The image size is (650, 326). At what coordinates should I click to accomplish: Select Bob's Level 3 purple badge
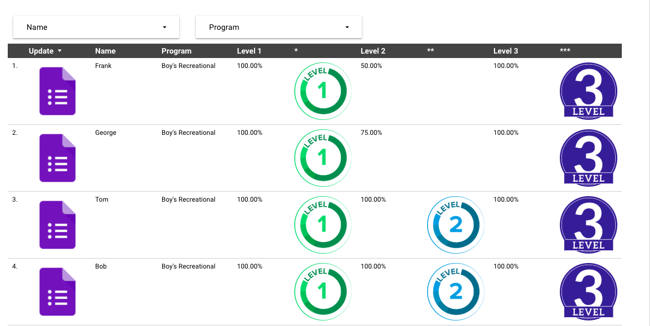[x=588, y=291]
